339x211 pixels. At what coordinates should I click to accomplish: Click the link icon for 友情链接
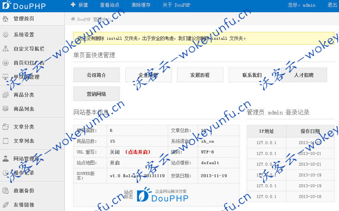[x=5, y=205]
